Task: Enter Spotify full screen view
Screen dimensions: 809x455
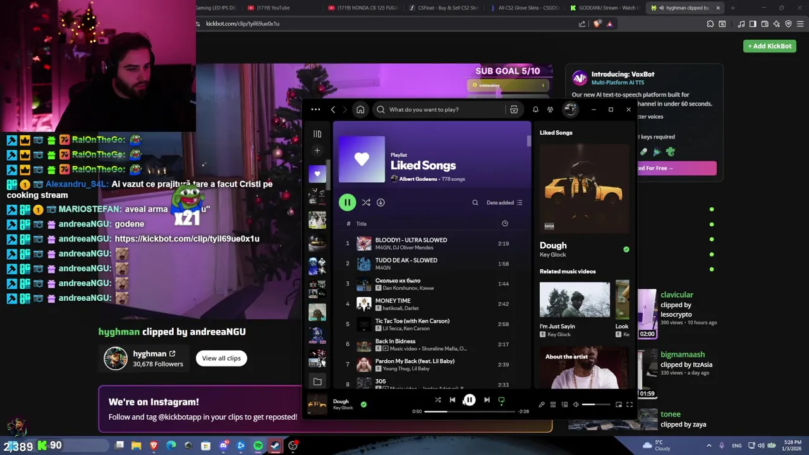Action: (x=630, y=404)
